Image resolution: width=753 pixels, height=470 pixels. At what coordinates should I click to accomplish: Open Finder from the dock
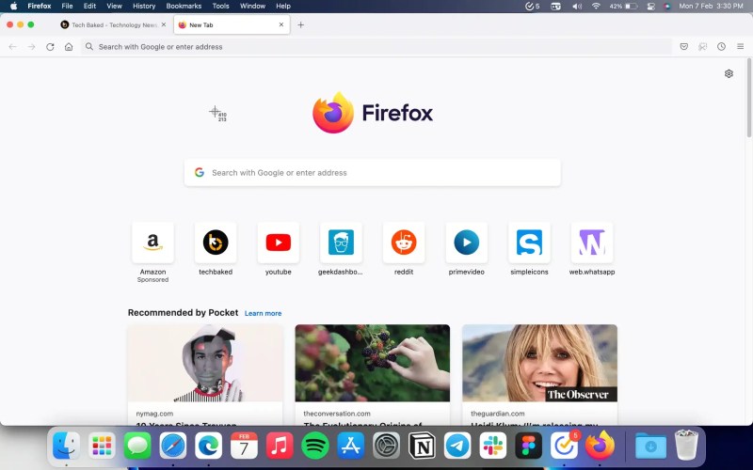click(x=66, y=446)
